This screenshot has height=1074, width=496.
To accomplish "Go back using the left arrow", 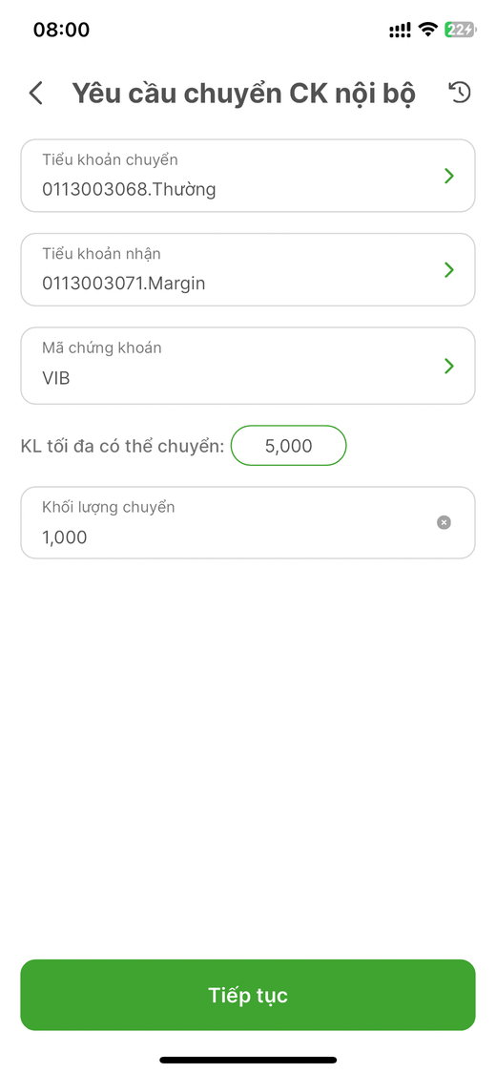I will (35, 94).
